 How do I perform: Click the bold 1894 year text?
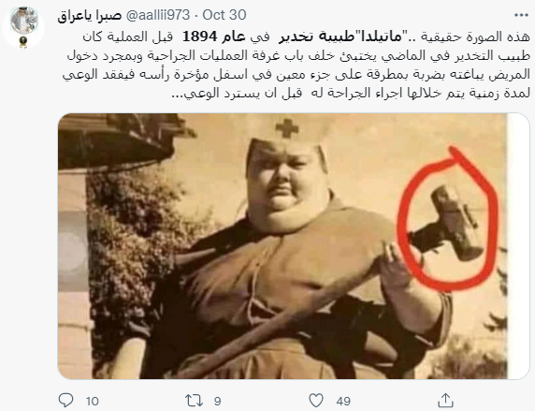point(199,37)
